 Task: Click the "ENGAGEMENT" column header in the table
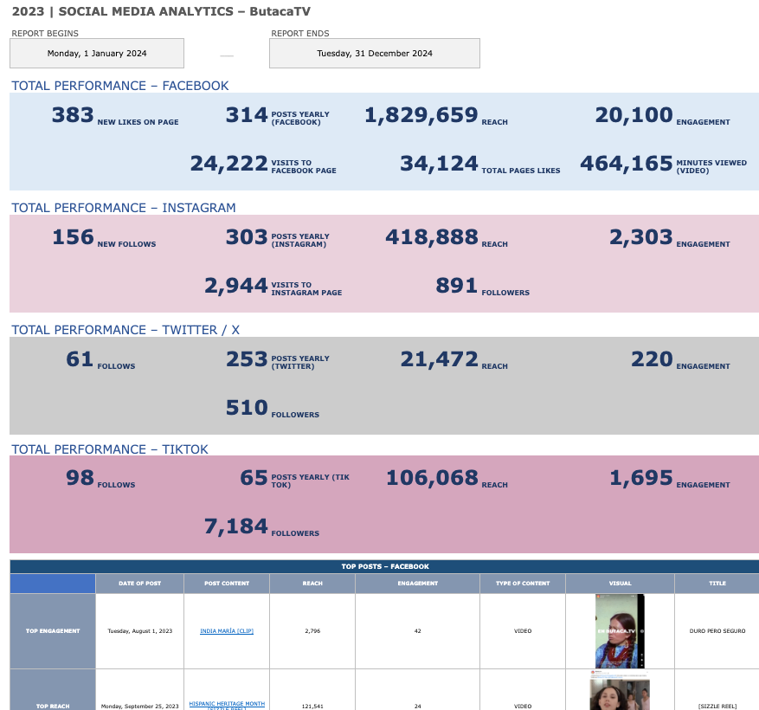tap(418, 584)
